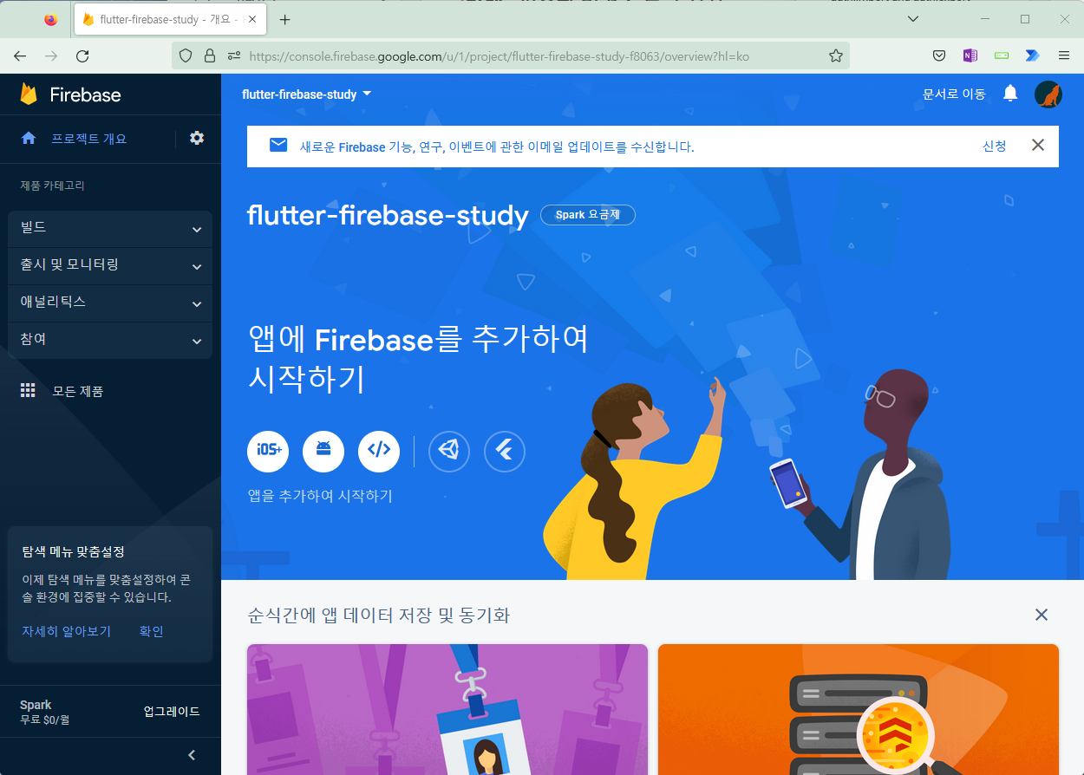Open project settings gear icon
Screen dimensions: 1084x775
point(197,138)
